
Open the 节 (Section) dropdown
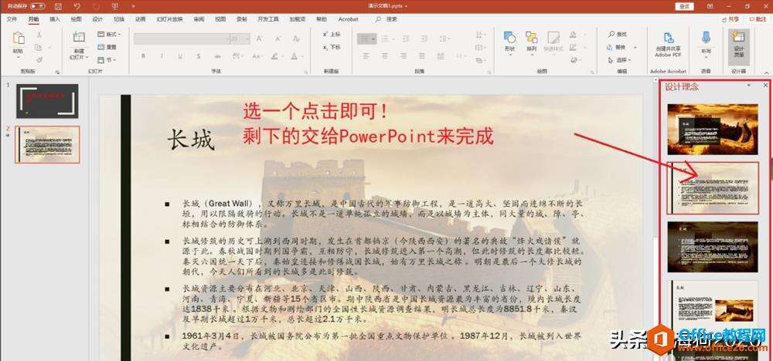(107, 60)
